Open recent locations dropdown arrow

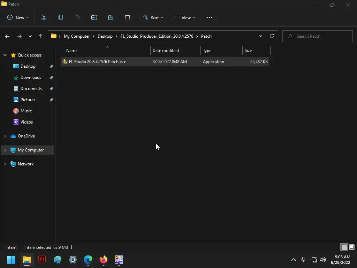tap(30, 36)
